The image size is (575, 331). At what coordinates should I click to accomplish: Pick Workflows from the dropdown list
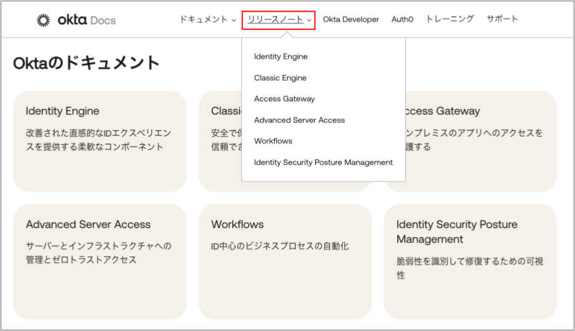tap(273, 142)
